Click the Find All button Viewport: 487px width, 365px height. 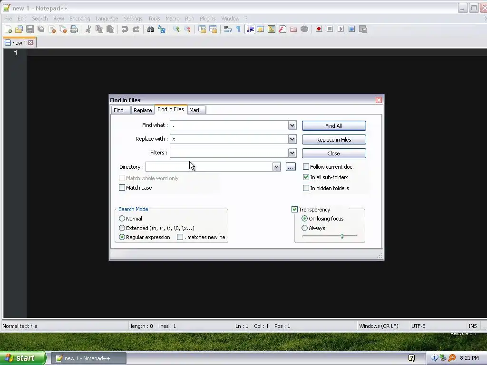click(x=334, y=125)
